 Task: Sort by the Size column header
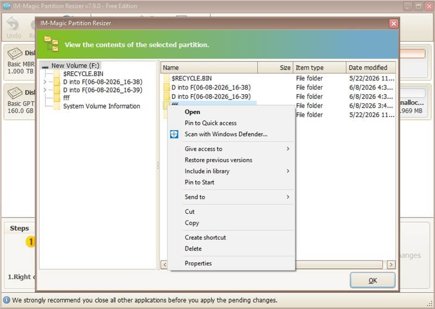tap(275, 68)
